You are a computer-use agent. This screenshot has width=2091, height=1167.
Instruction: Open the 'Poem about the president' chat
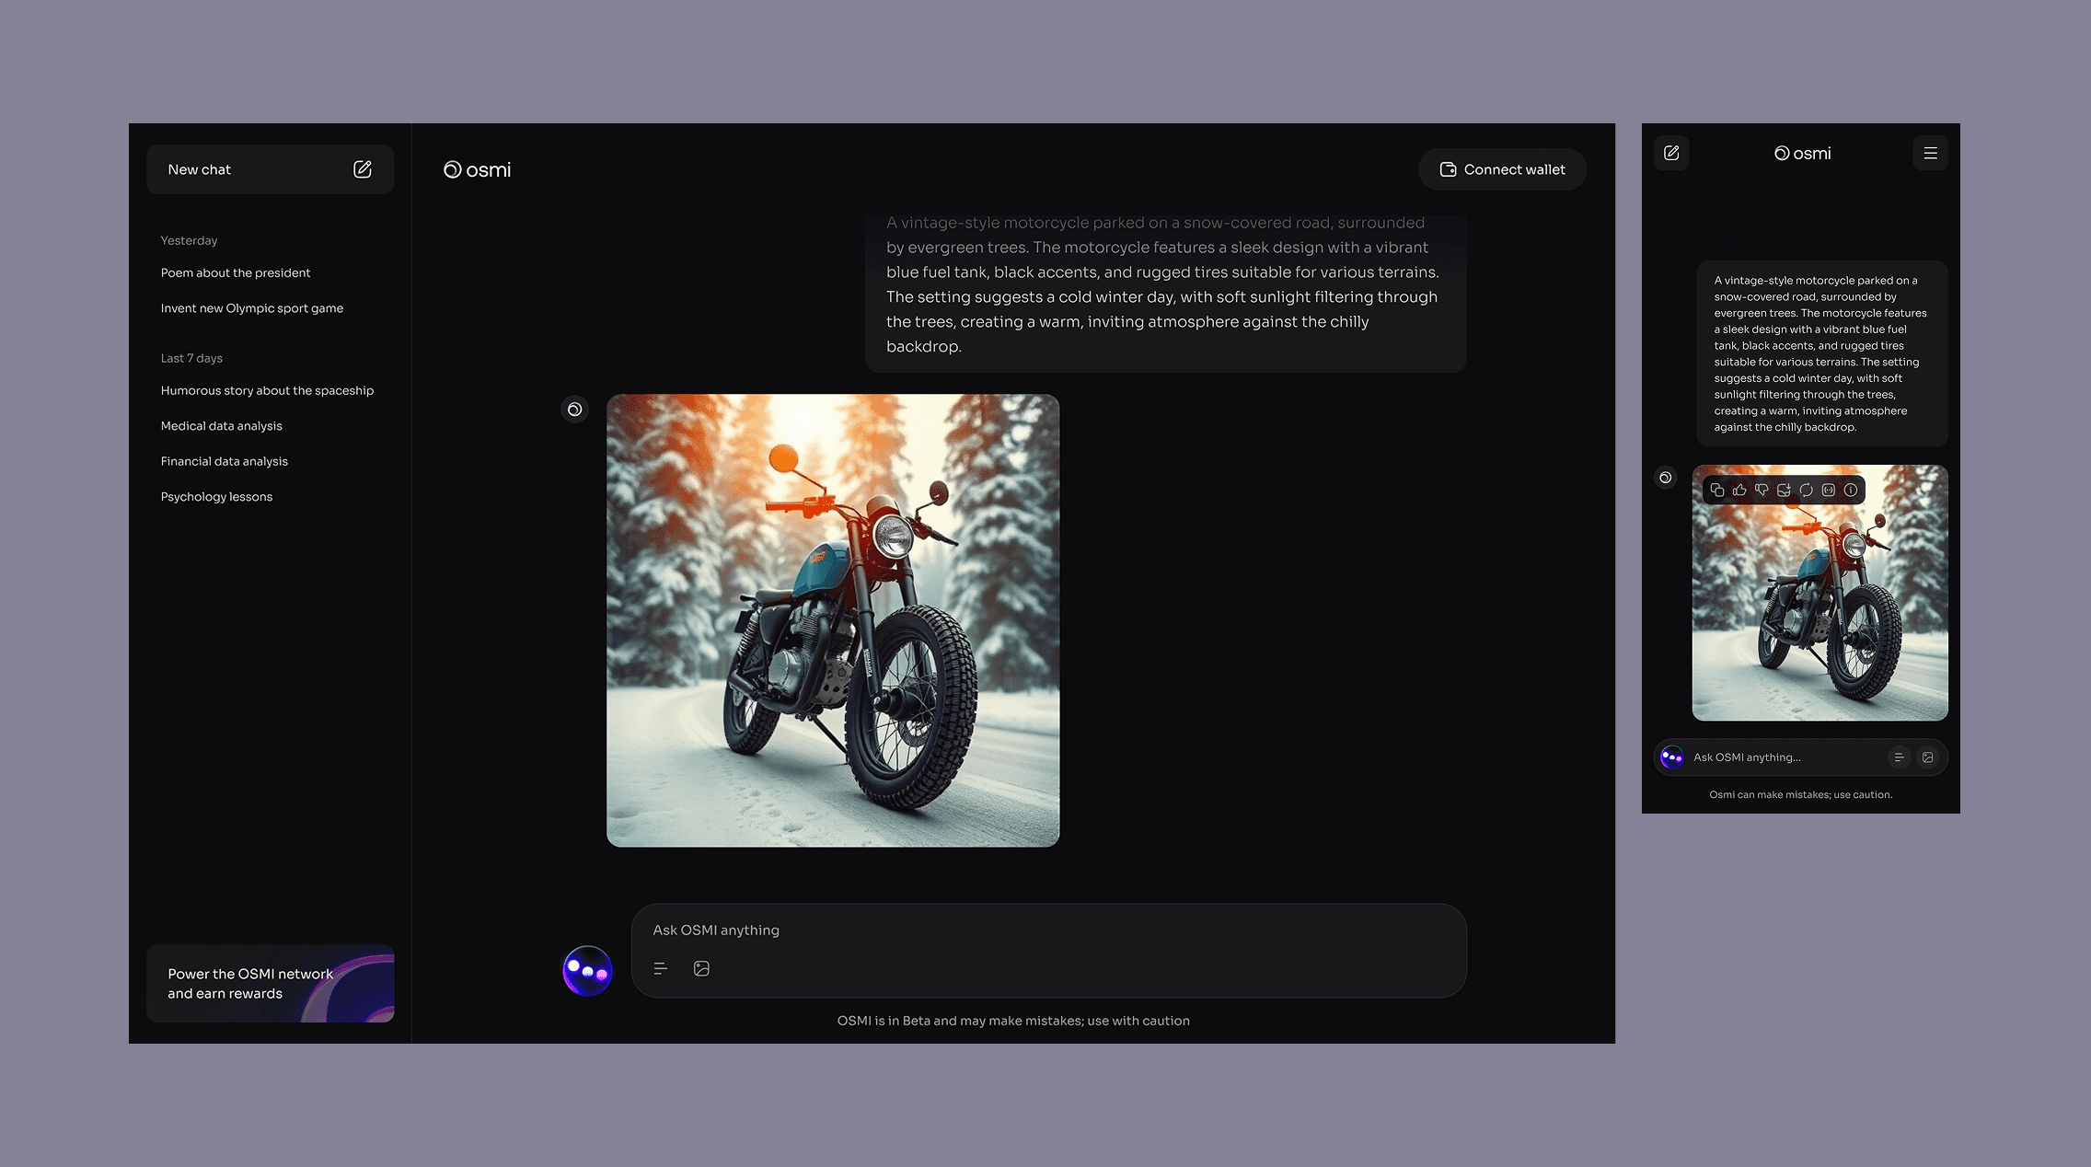point(236,273)
